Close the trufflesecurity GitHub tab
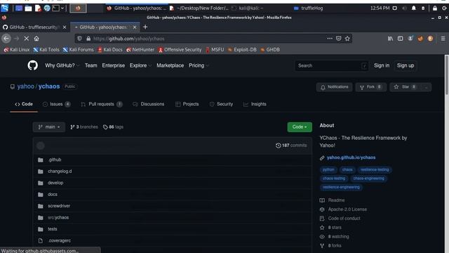The height and width of the screenshot is (253, 449). 65,27
